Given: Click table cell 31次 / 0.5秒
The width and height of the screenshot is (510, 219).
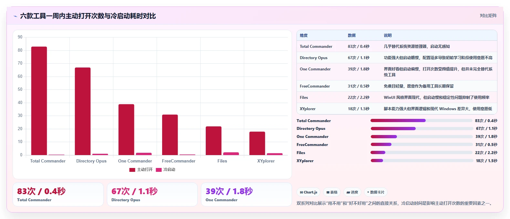Looking at the screenshot, I should pyautogui.click(x=359, y=86).
